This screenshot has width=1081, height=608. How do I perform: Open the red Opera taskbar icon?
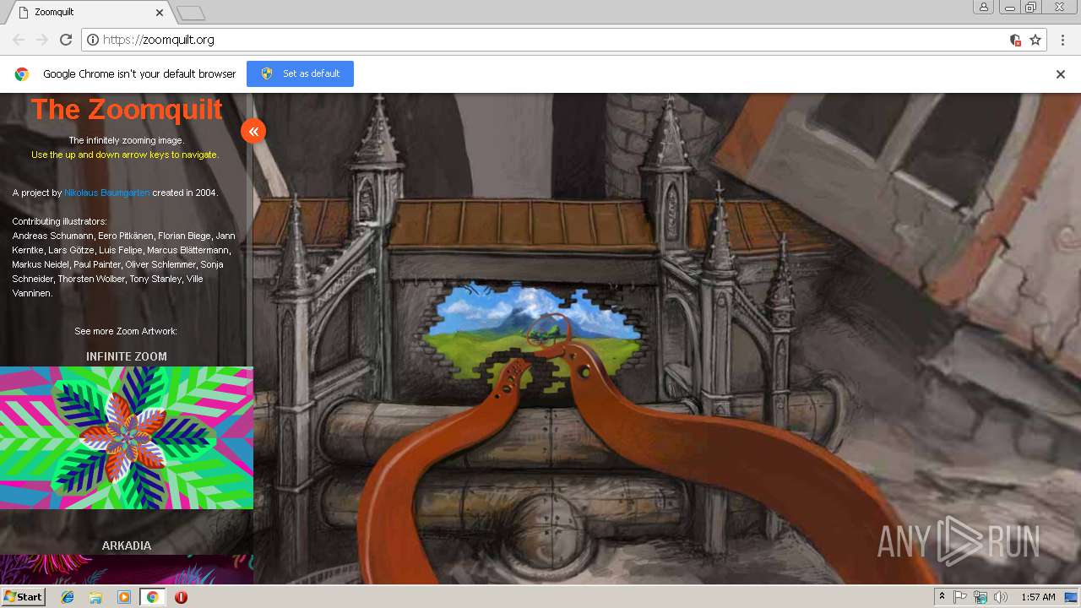pyautogui.click(x=181, y=597)
